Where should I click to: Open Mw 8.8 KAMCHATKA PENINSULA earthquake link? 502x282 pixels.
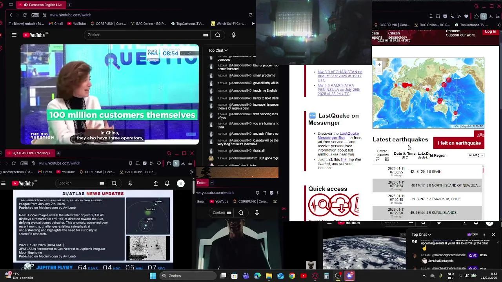(339, 90)
